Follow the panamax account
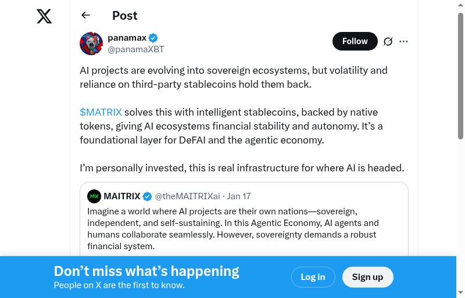This screenshot has height=298, width=465. point(355,41)
